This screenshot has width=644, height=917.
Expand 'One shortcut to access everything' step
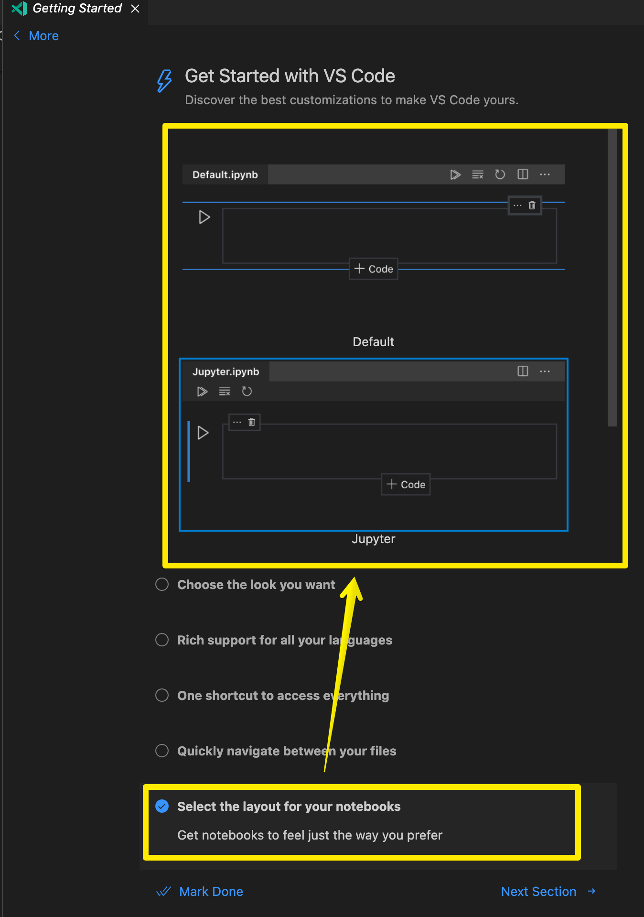283,696
